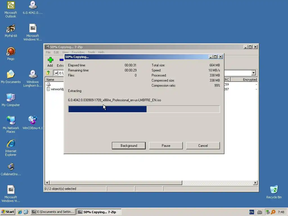The height and width of the screenshot is (216, 288).
Task: Select the Recycle Bin icon
Action: pos(274,192)
